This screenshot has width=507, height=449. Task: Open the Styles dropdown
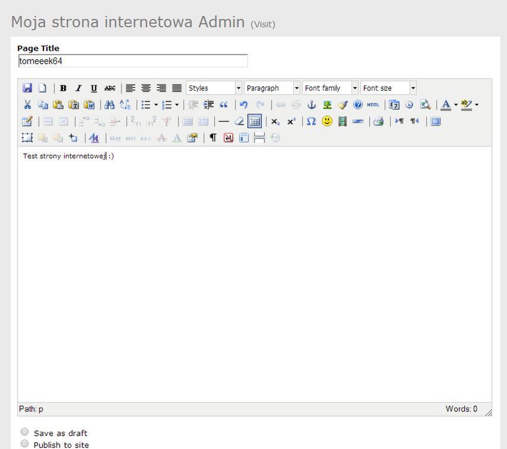[214, 88]
